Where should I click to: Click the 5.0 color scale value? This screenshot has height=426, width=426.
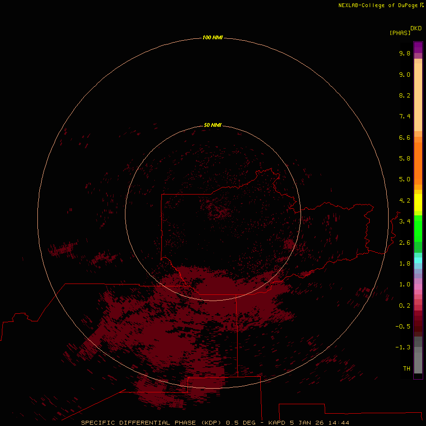tap(405, 179)
